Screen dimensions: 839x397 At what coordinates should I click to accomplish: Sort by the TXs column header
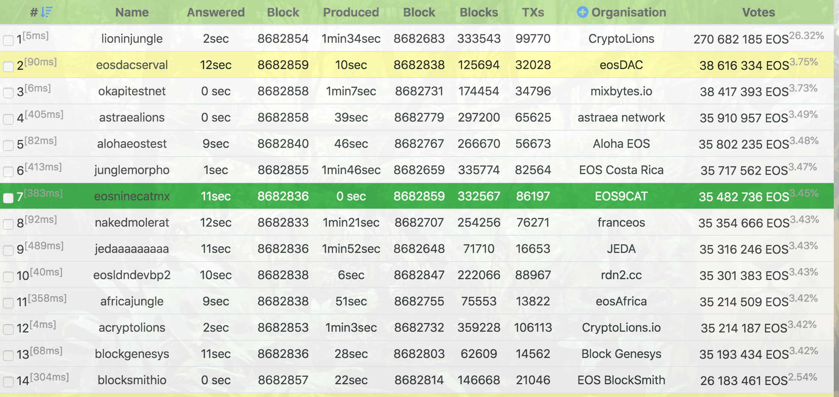pyautogui.click(x=533, y=12)
